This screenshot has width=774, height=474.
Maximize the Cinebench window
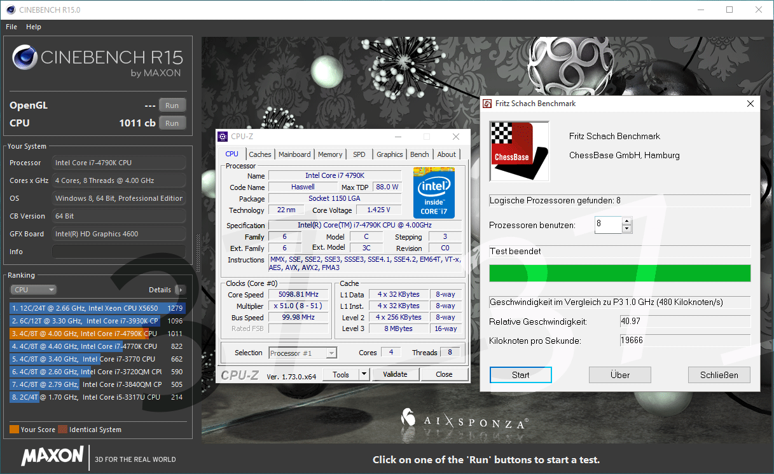click(729, 10)
